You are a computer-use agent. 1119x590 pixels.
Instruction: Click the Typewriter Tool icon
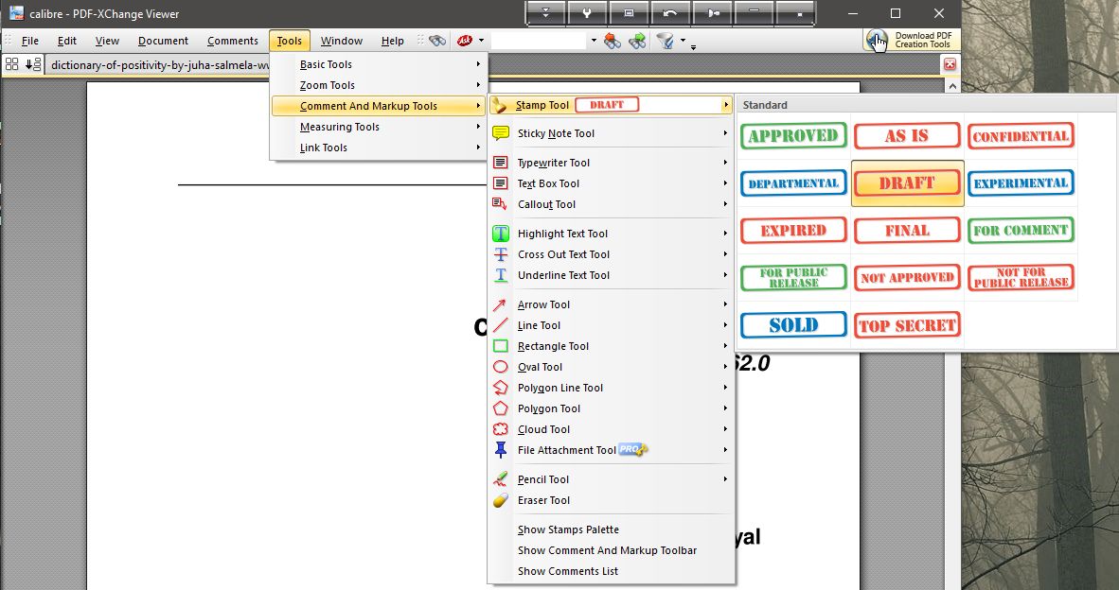(500, 163)
